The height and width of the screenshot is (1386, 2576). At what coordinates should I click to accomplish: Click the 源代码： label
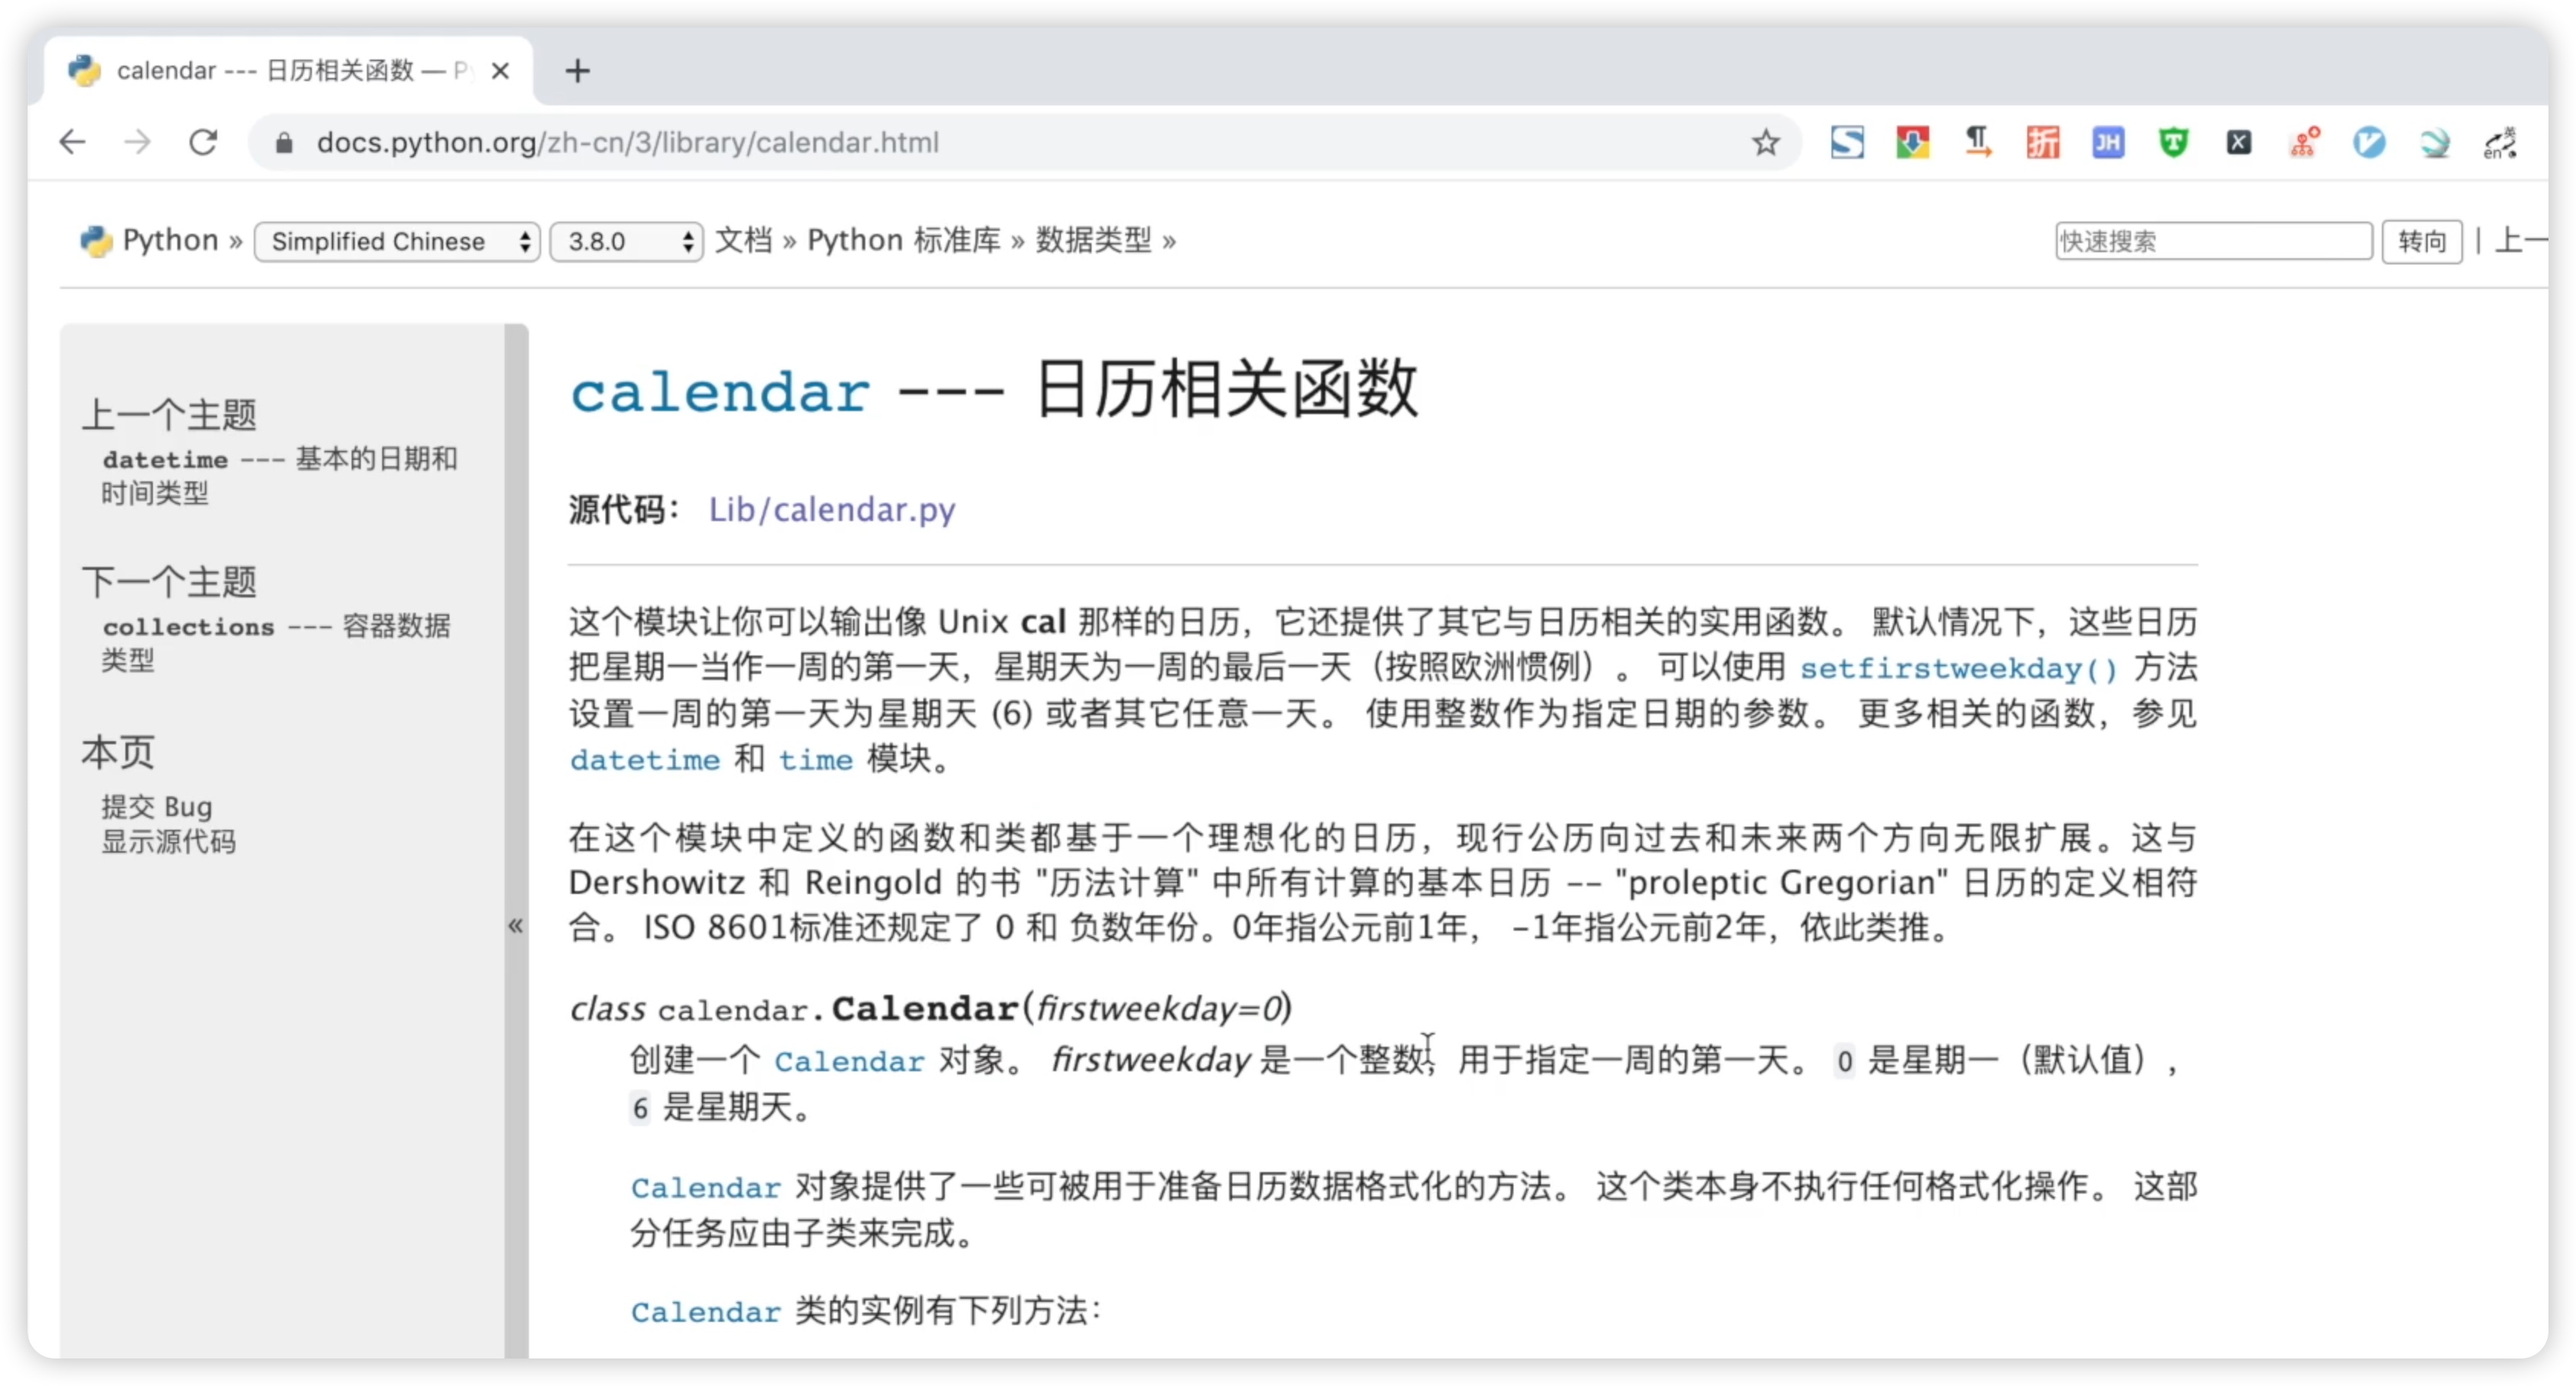[625, 510]
